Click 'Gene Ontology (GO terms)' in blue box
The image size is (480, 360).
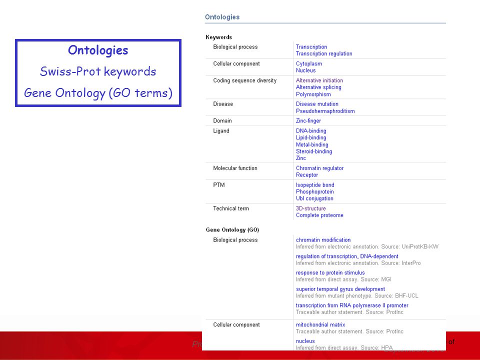point(98,93)
